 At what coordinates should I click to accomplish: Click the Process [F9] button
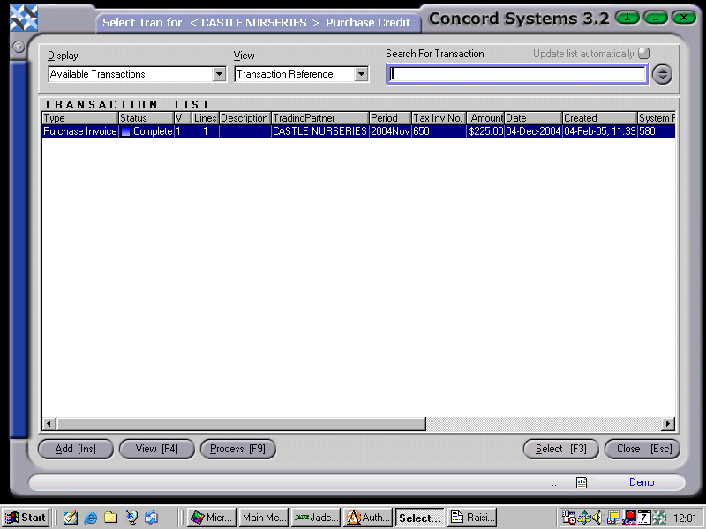click(x=237, y=449)
